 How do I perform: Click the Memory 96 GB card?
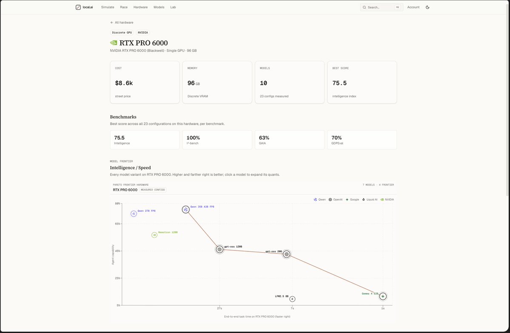click(x=217, y=82)
